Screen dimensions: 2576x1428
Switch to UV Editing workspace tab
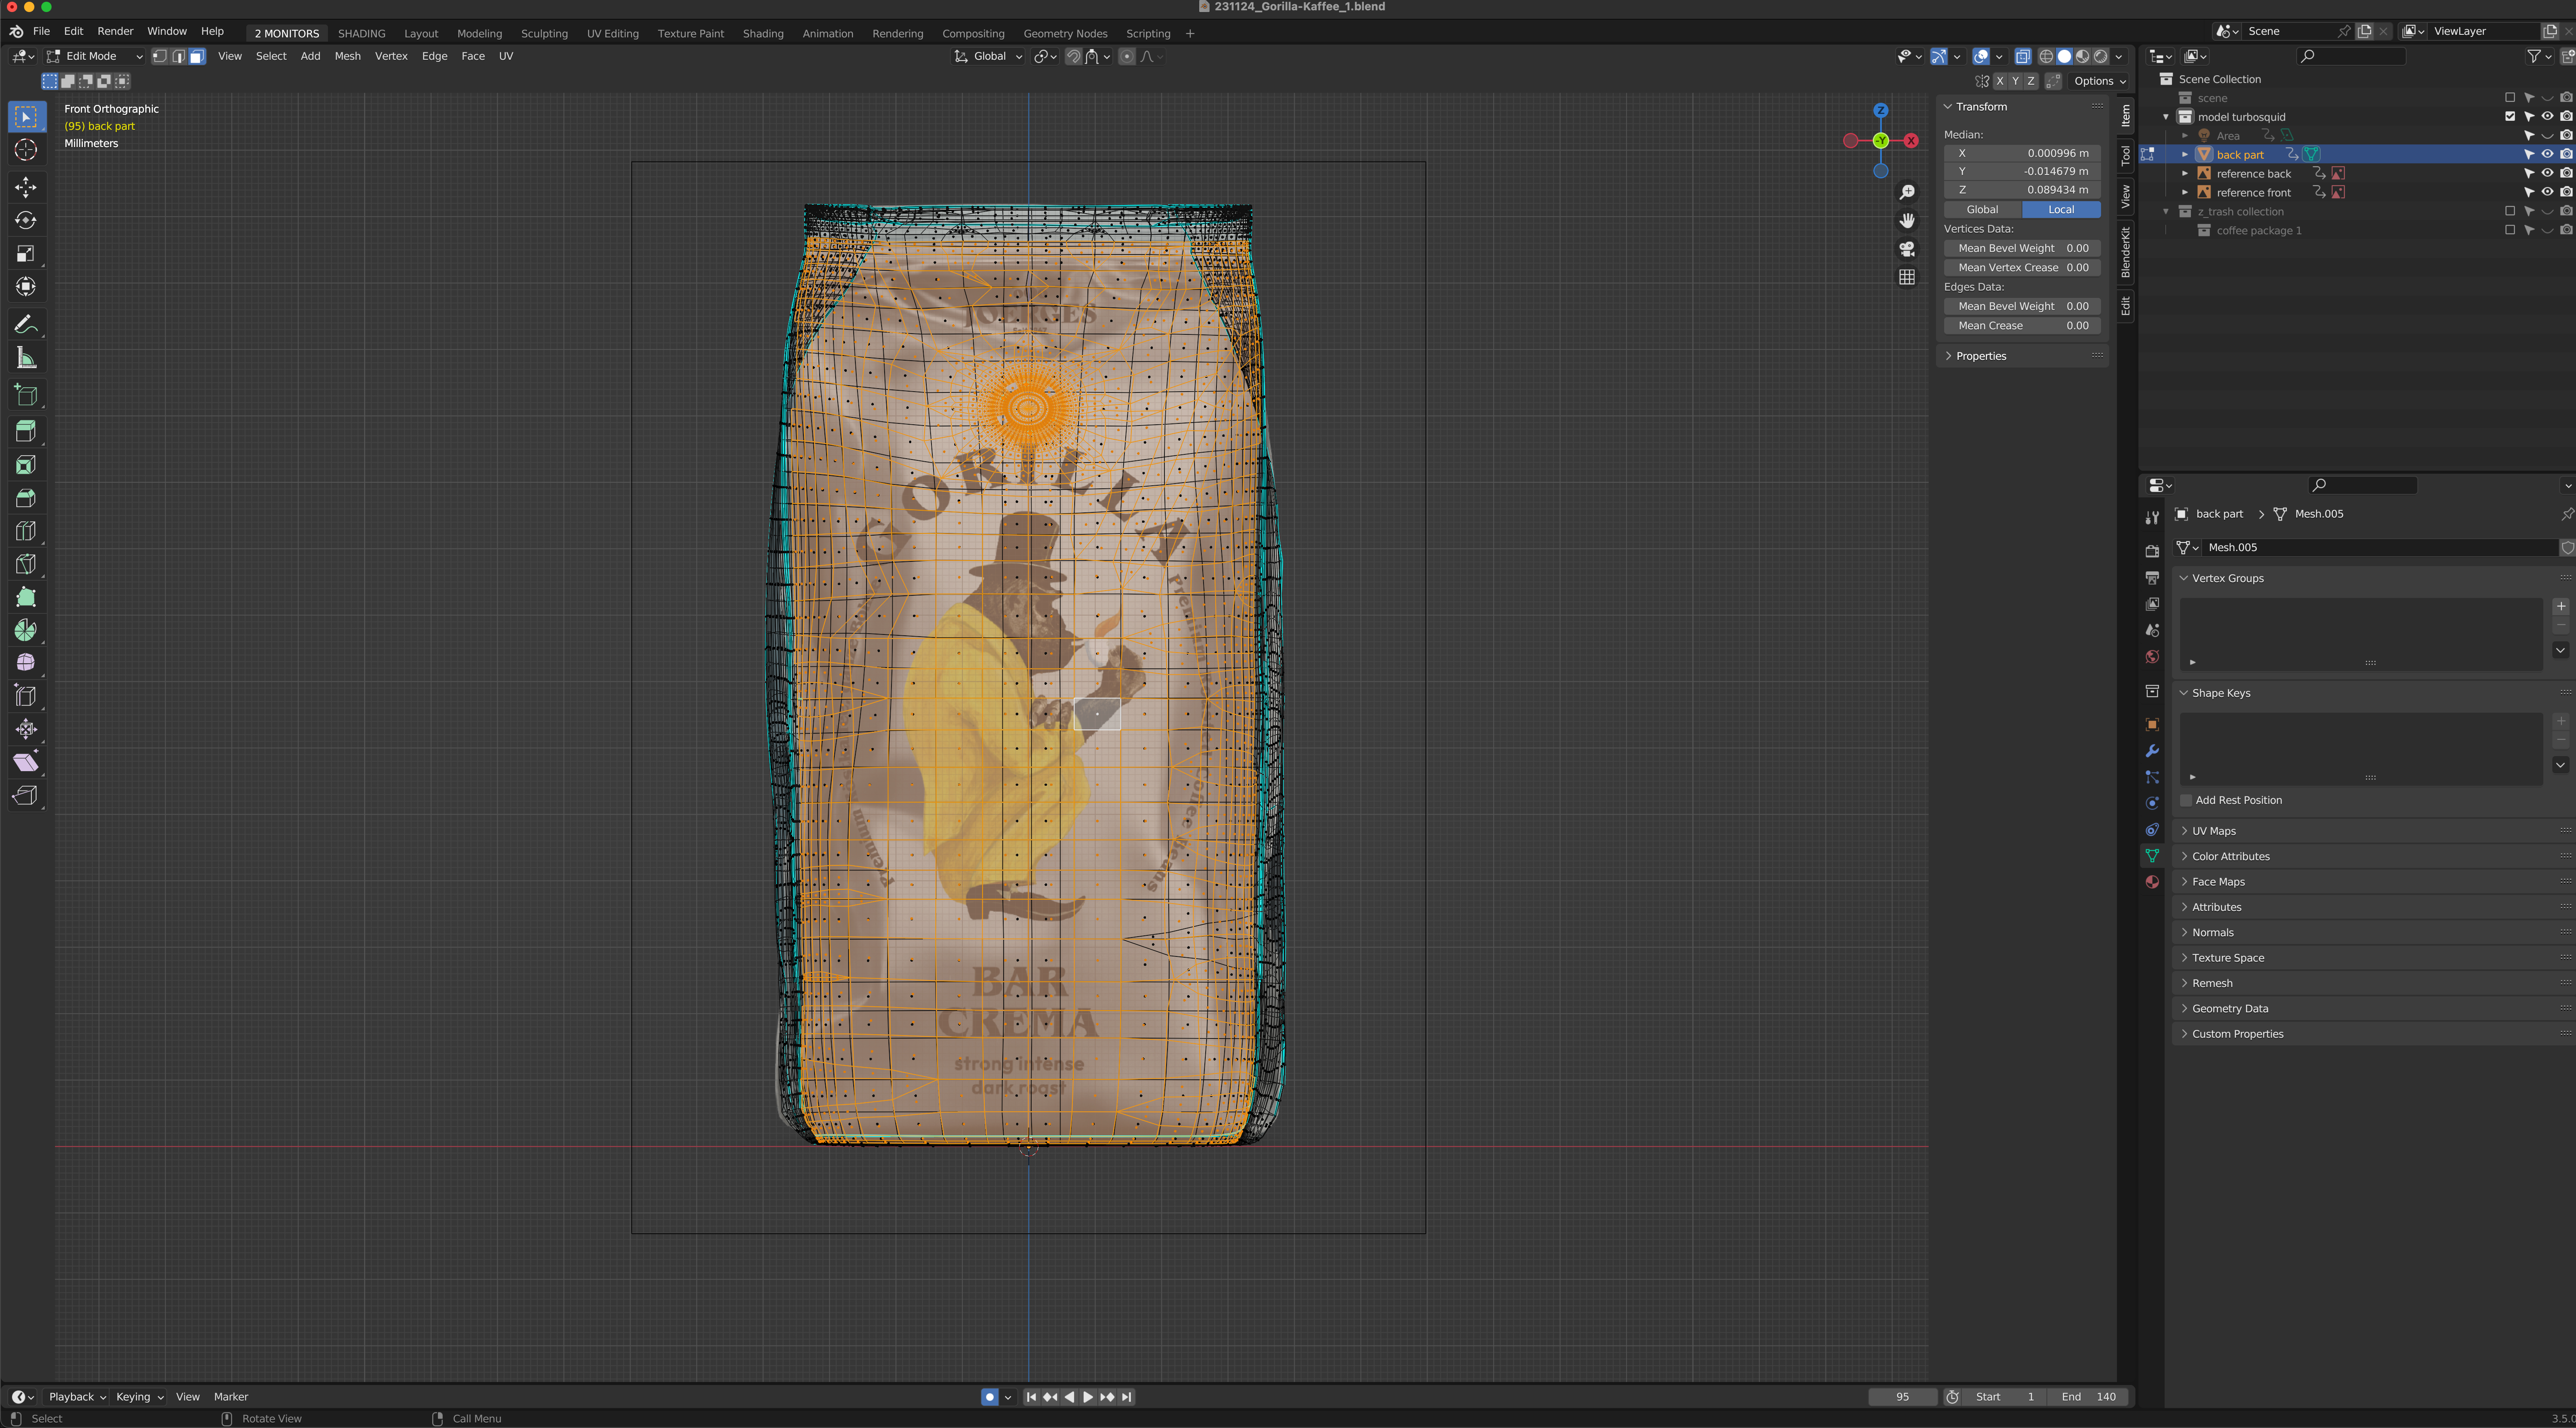click(612, 34)
